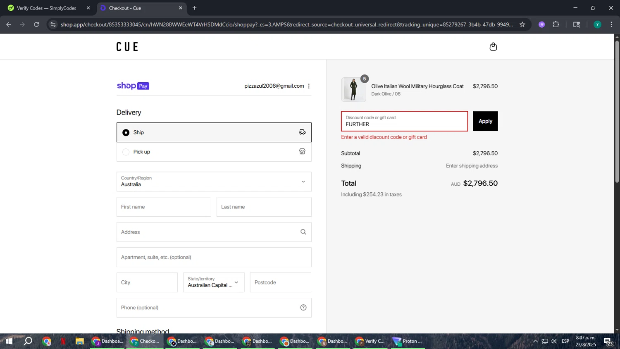Click the 'Including $254.23 in taxes' text
Viewport: 620px width, 349px height.
[371, 194]
